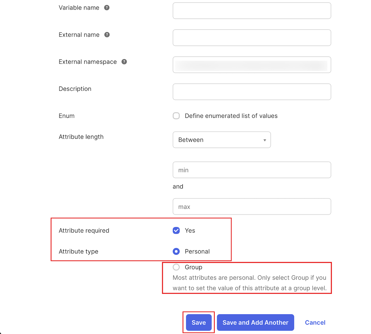Click Save and Add Another button
The height and width of the screenshot is (334, 371).
(x=255, y=323)
